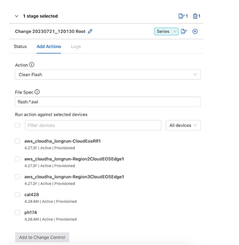
Task: Click pencil icon to rename Change Root
Action: 90,31
